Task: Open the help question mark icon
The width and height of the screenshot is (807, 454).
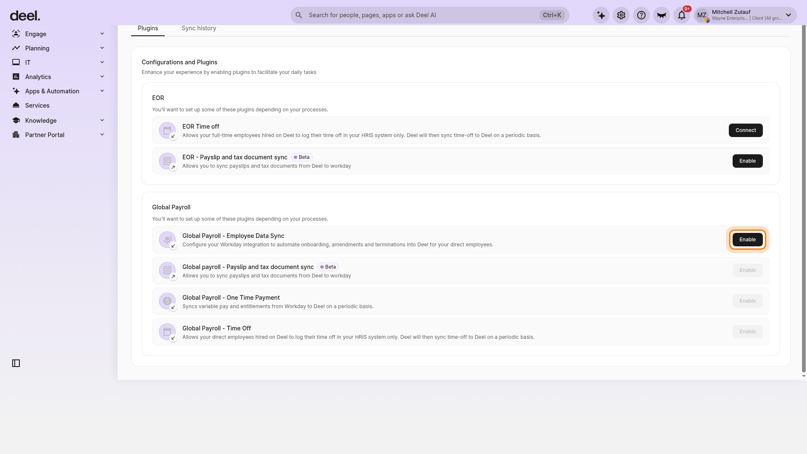Action: [x=641, y=15]
